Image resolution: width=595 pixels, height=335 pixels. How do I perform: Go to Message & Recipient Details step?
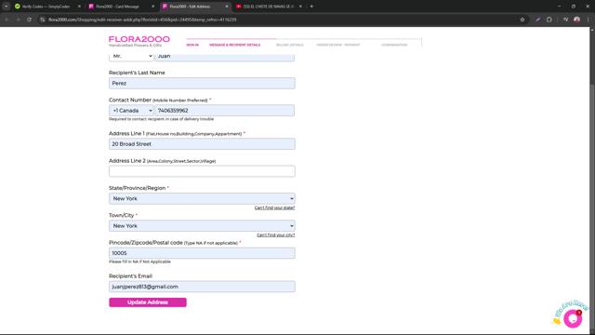coord(235,45)
